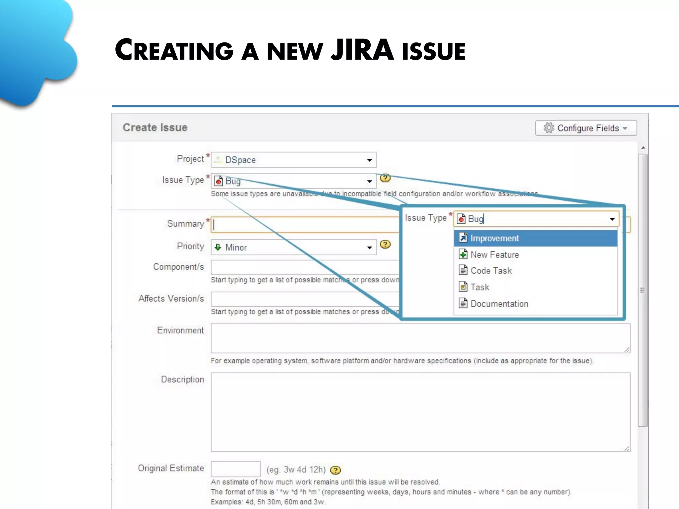The height and width of the screenshot is (509, 679).
Task: Click into the Original Estimate field
Action: (x=235, y=469)
